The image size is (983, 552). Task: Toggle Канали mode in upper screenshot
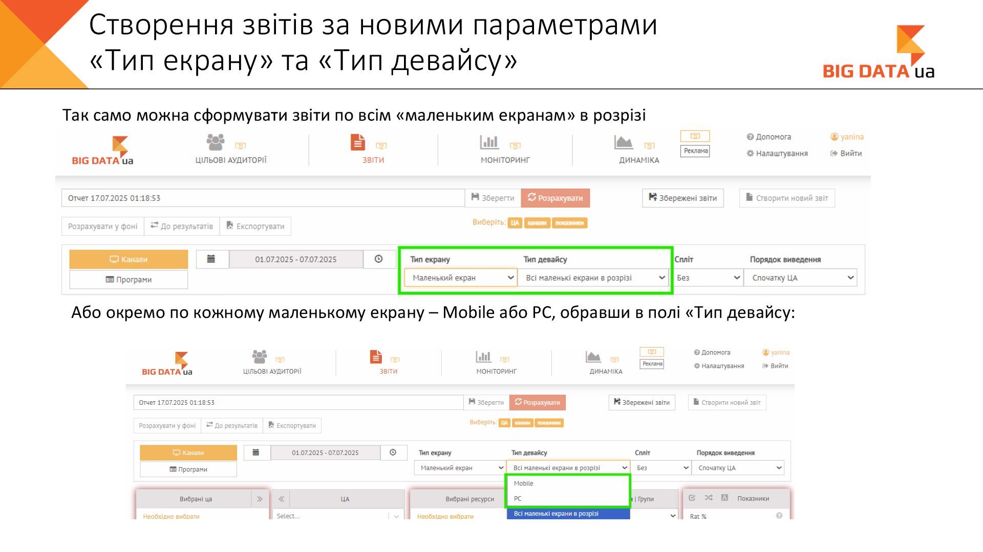[129, 259]
